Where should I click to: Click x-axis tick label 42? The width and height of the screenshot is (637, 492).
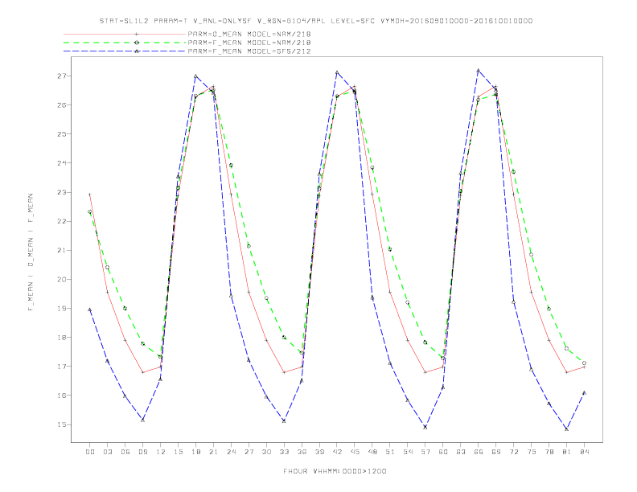click(337, 452)
